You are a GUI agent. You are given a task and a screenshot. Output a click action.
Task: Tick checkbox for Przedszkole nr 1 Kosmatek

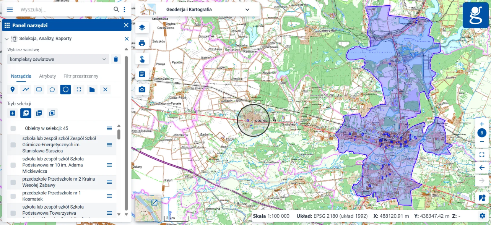[13, 196]
